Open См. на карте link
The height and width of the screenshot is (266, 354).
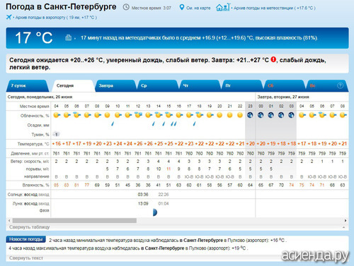coord(198,8)
